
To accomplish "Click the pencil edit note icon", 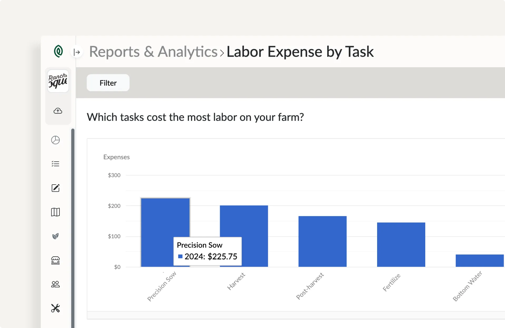I will click(56, 188).
